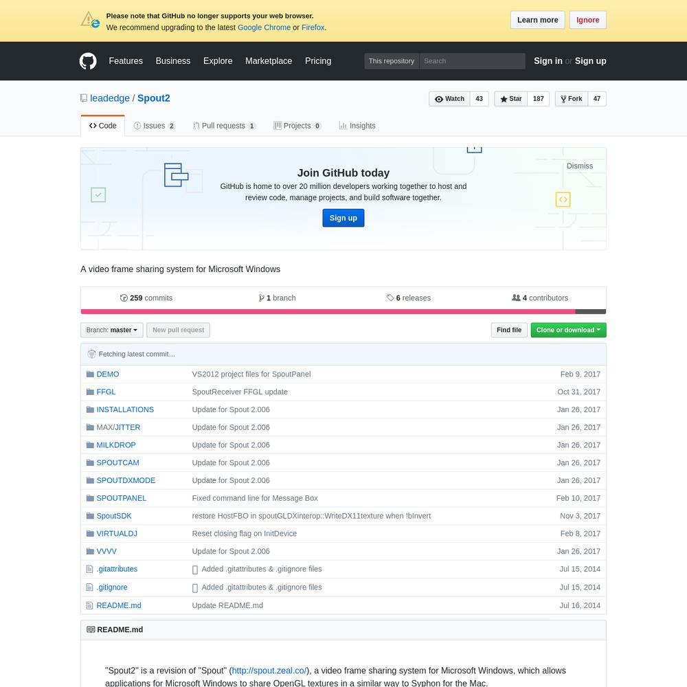Click the Ignore button in browser warning
The width and height of the screenshot is (687, 687).
pos(587,20)
